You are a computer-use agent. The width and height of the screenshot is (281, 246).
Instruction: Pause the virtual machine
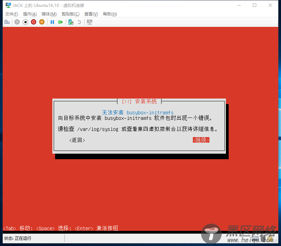pos(52,22)
